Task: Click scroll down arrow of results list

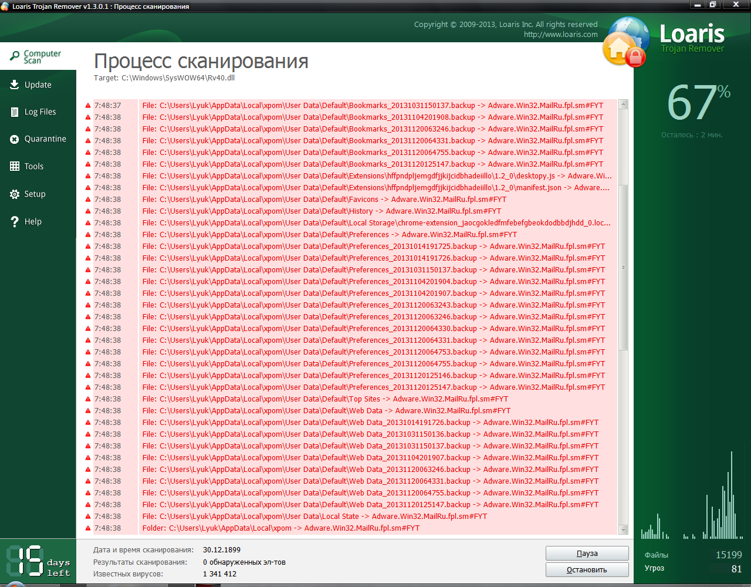Action: (x=623, y=530)
